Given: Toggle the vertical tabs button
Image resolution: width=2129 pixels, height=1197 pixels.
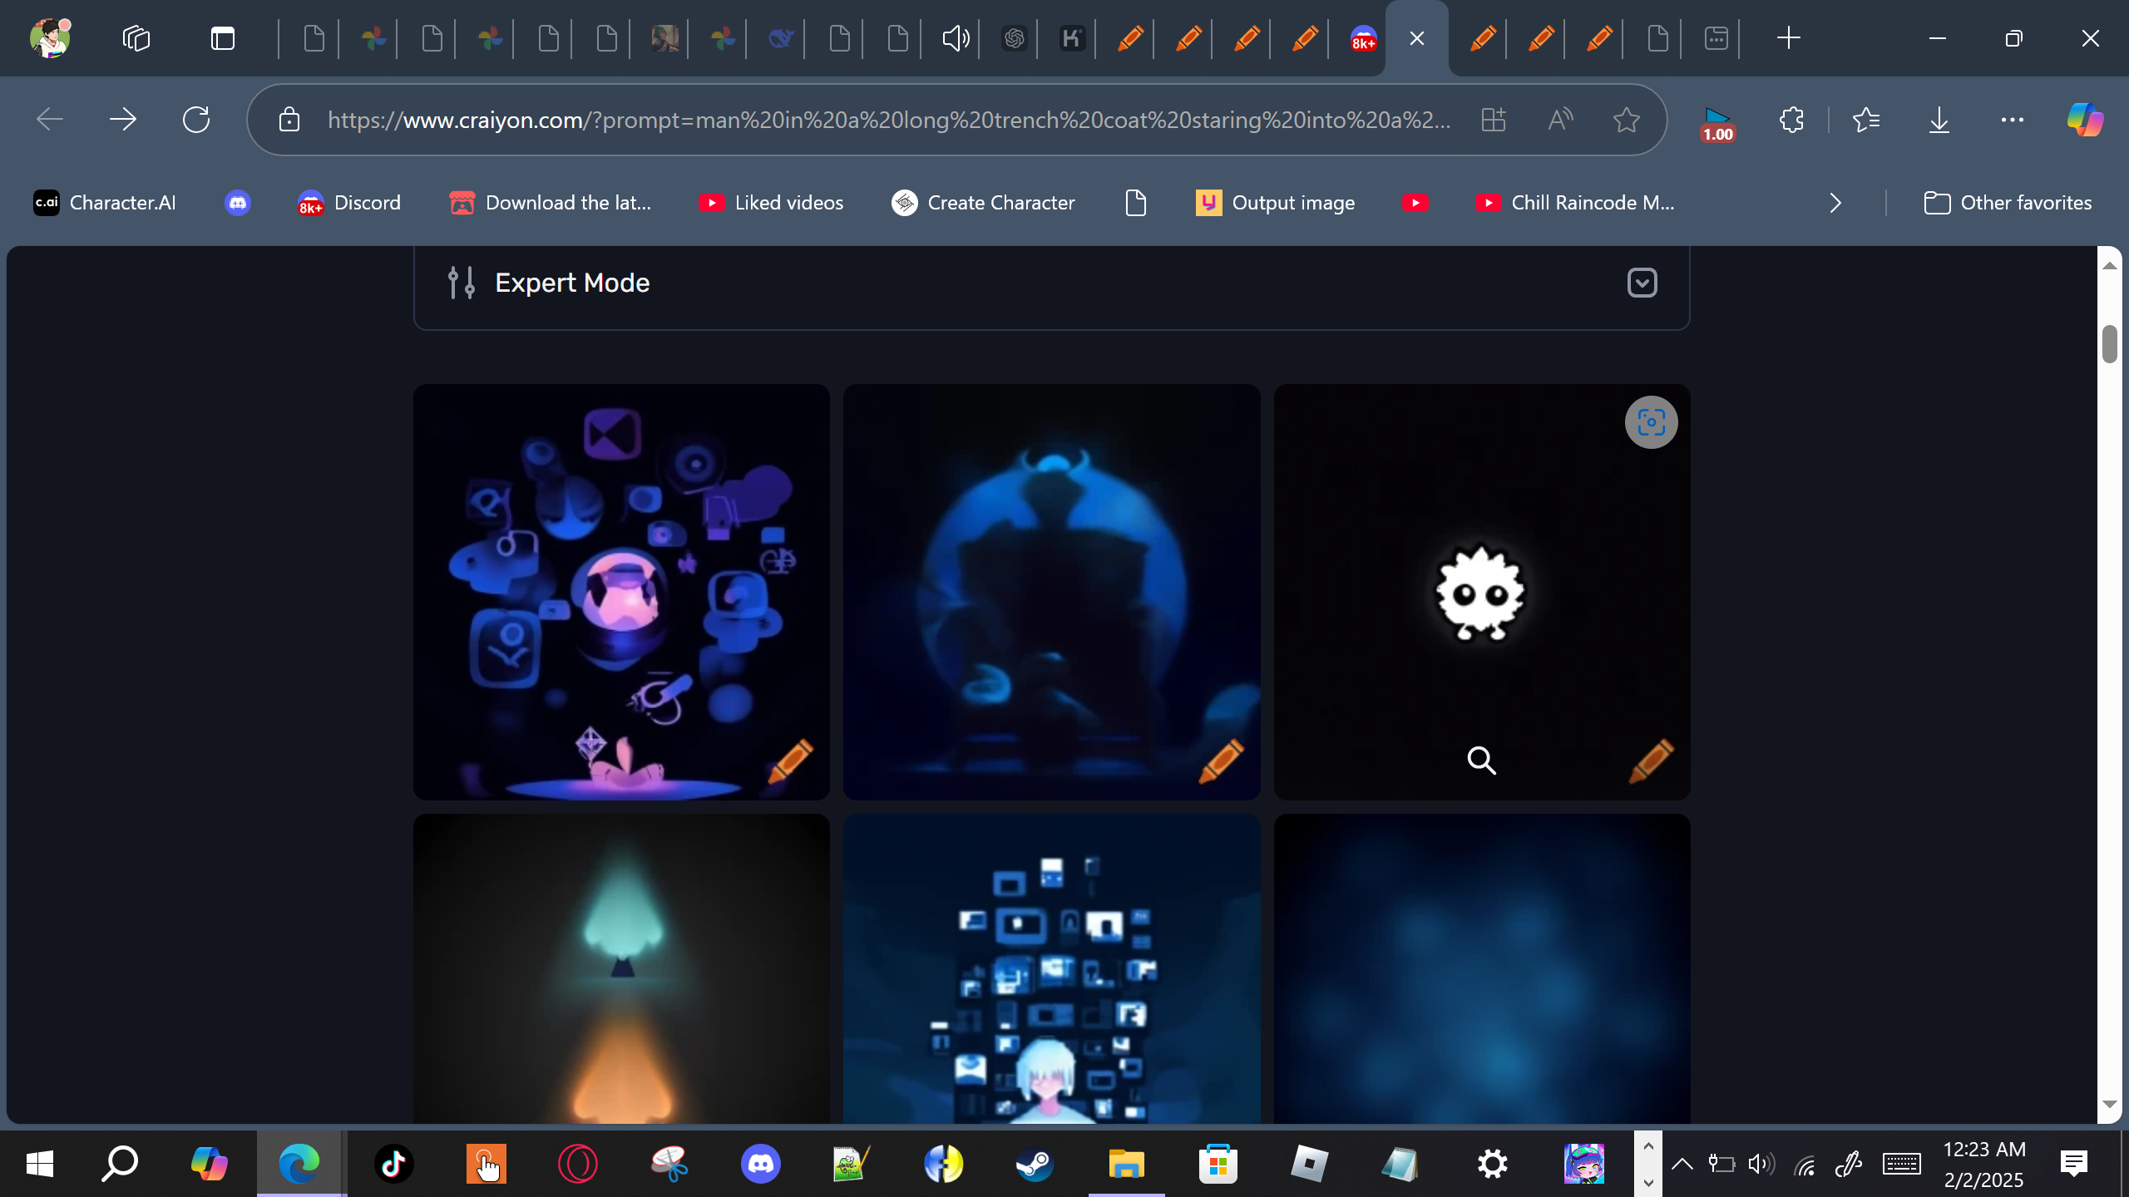Looking at the screenshot, I should click(222, 38).
